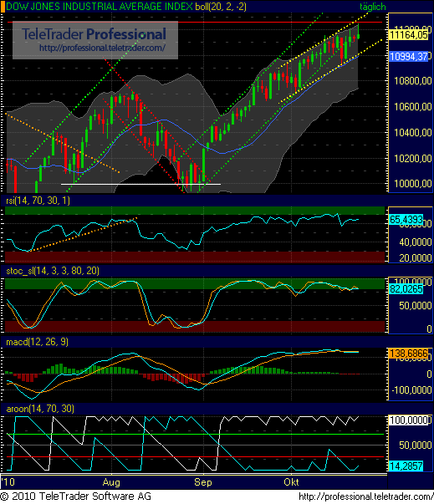Click the white horizontal support line near 10000

tap(140, 184)
